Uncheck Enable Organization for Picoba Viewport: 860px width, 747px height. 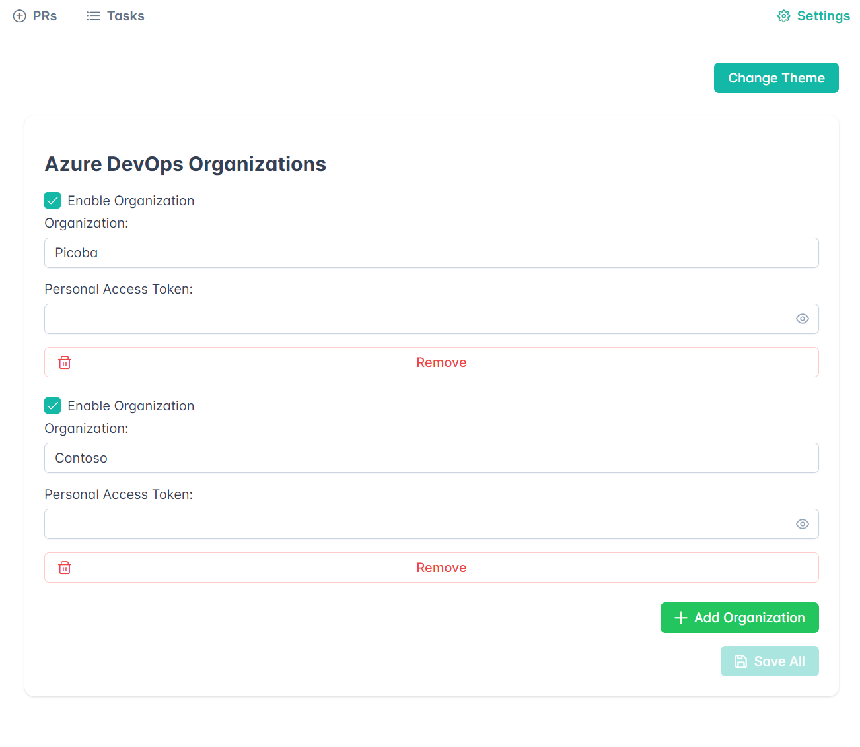point(53,201)
